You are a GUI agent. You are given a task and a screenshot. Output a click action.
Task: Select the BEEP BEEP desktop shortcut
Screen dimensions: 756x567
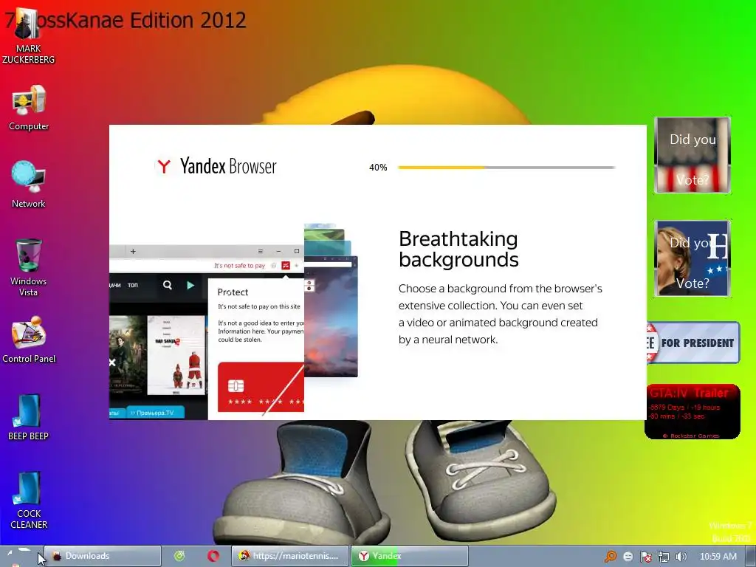coord(29,418)
